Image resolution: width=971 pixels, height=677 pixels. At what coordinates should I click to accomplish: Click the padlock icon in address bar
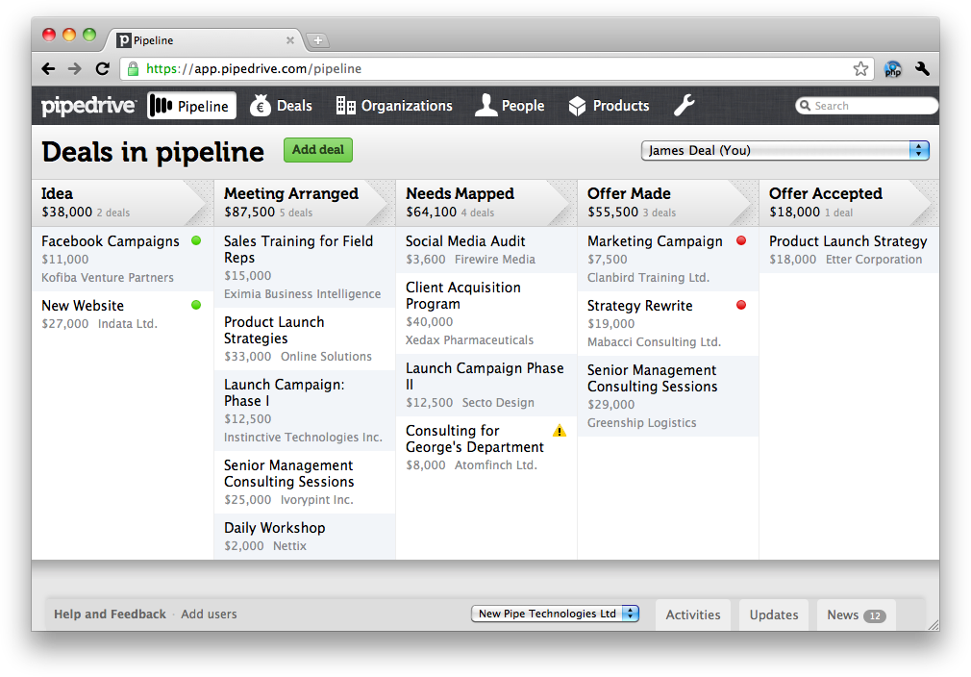click(133, 68)
